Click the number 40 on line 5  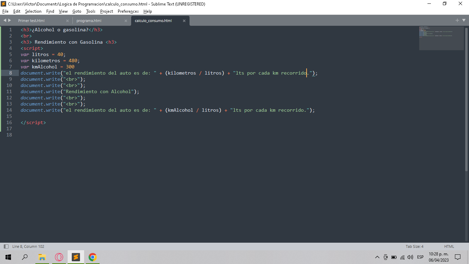[60, 54]
